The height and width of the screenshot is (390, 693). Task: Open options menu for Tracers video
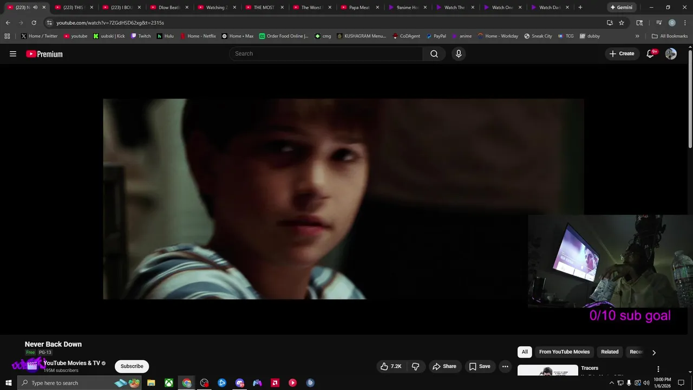click(658, 369)
